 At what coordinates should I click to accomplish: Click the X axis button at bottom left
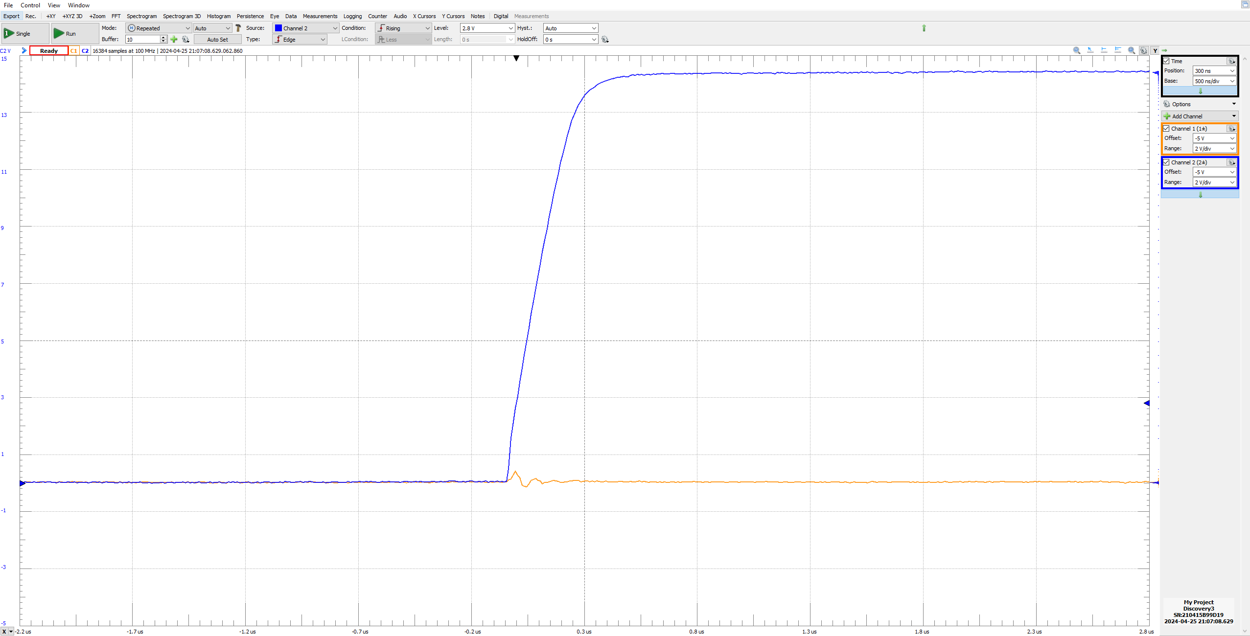[x=4, y=632]
